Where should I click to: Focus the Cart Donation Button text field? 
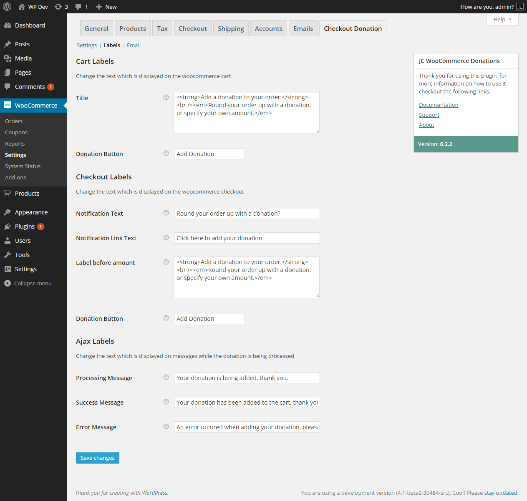coord(209,154)
